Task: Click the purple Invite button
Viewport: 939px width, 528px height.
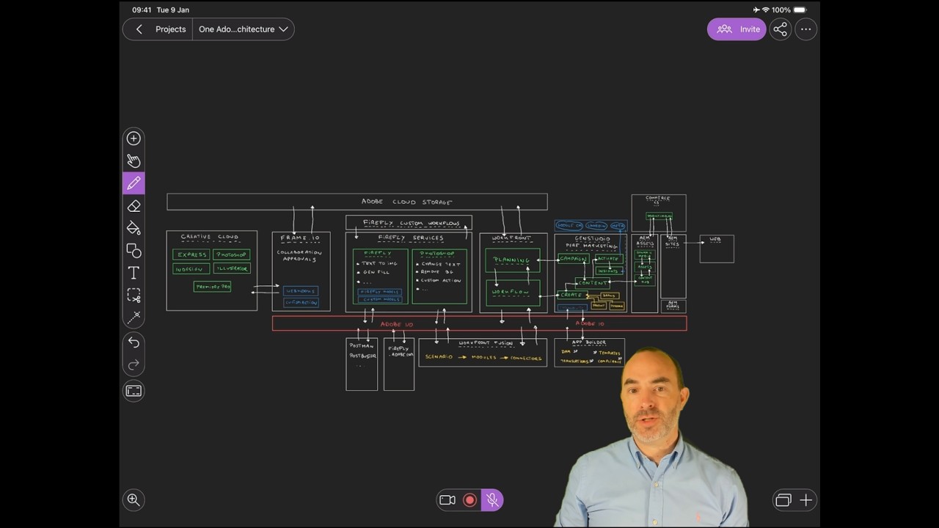Action: pos(737,29)
